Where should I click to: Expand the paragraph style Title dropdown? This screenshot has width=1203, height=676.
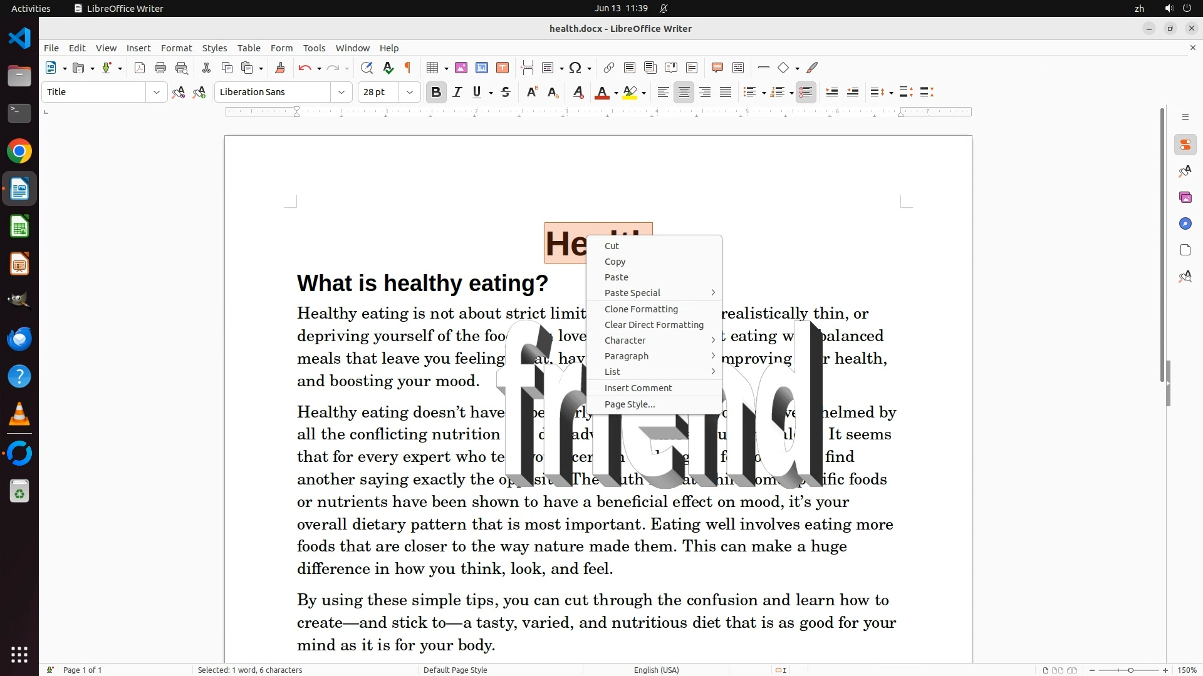(156, 93)
